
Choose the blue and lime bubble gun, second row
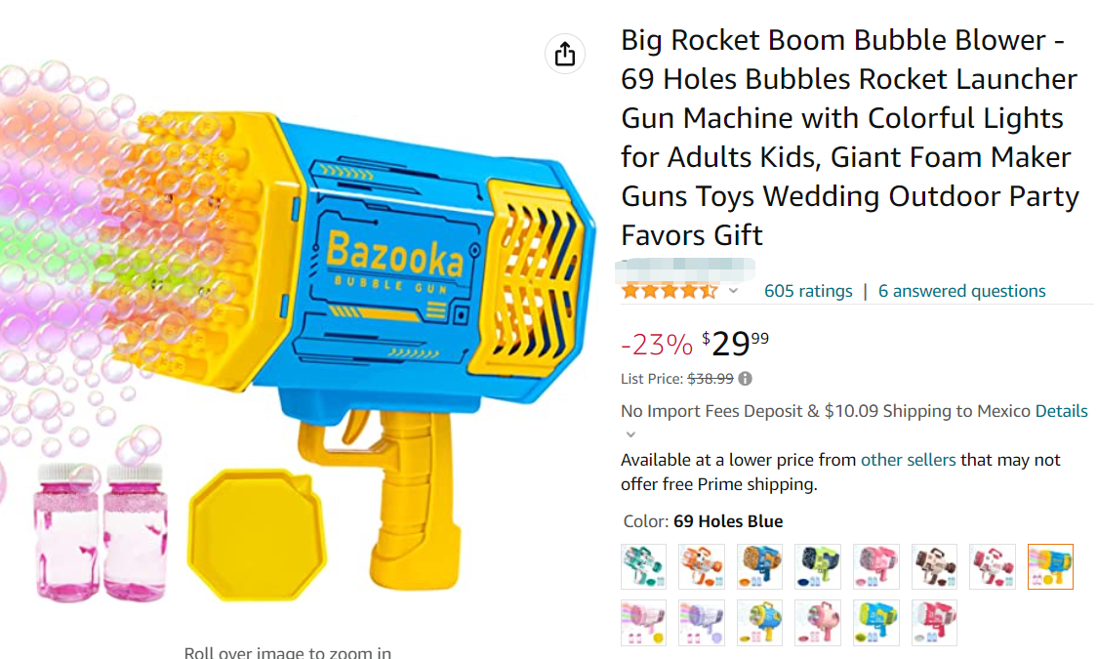click(875, 623)
